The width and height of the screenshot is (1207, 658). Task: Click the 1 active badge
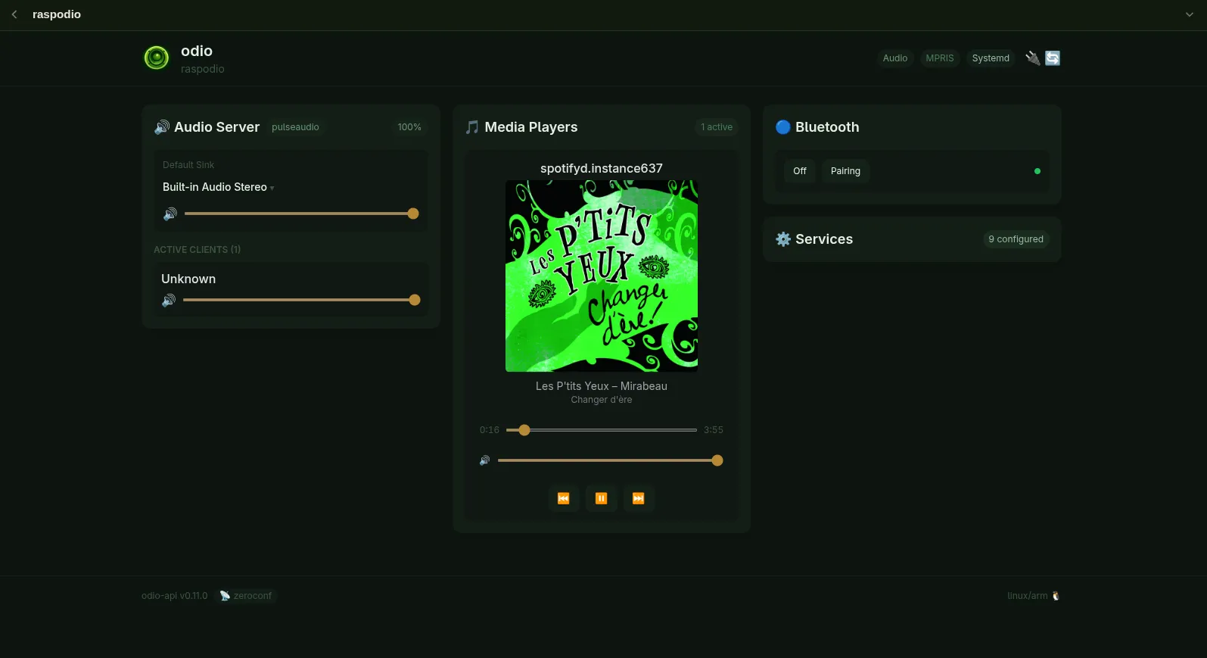pyautogui.click(x=717, y=127)
